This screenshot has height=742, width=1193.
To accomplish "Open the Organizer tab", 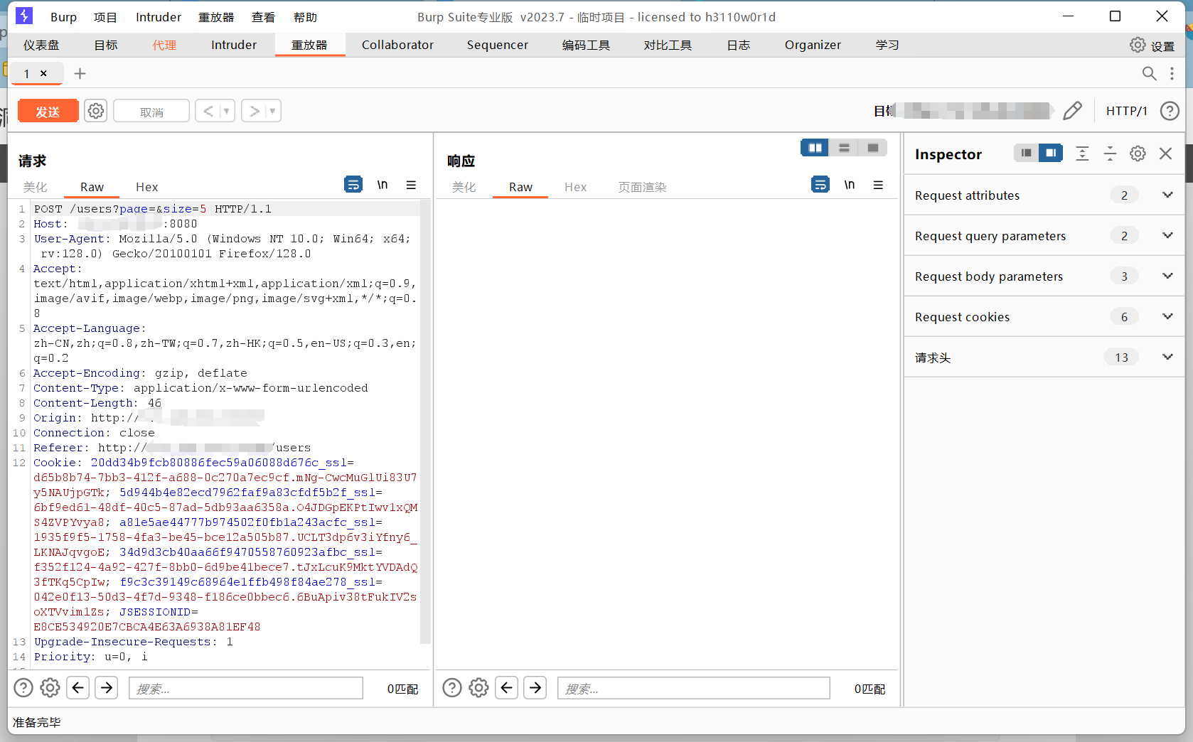I will tap(813, 45).
